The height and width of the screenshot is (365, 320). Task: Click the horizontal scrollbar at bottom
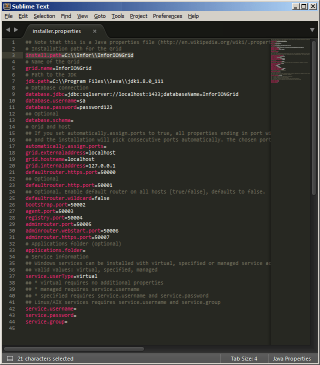click(75, 348)
